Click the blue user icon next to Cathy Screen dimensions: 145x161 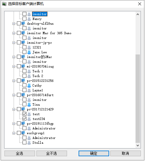pyautogui.click(x=29, y=85)
